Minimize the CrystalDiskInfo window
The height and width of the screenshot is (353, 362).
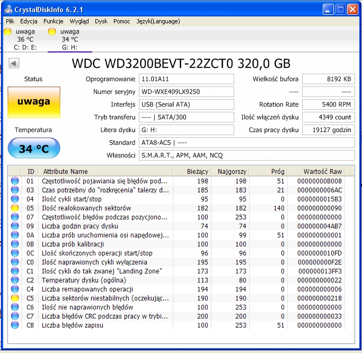pyautogui.click(x=328, y=10)
